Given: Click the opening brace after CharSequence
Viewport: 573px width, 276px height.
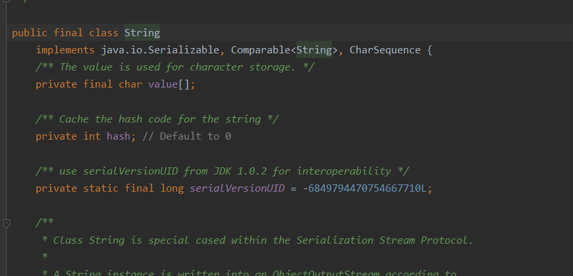Looking at the screenshot, I should (x=429, y=50).
